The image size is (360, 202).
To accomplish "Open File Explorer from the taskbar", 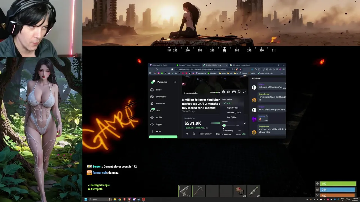I will point(115,199).
